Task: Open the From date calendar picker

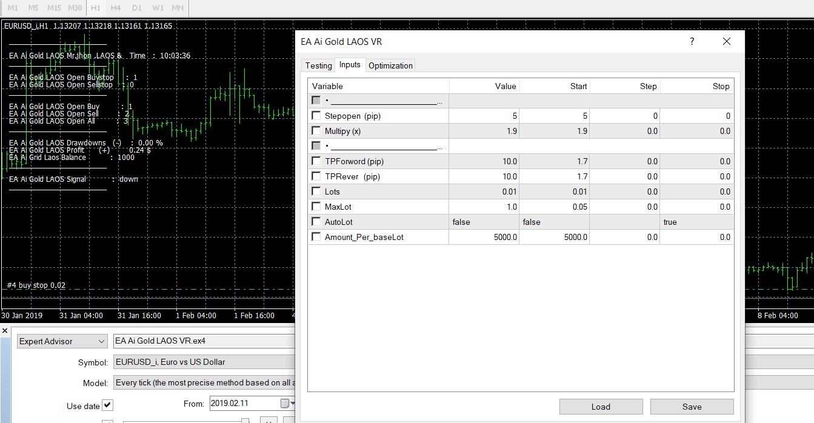Action: coord(285,403)
